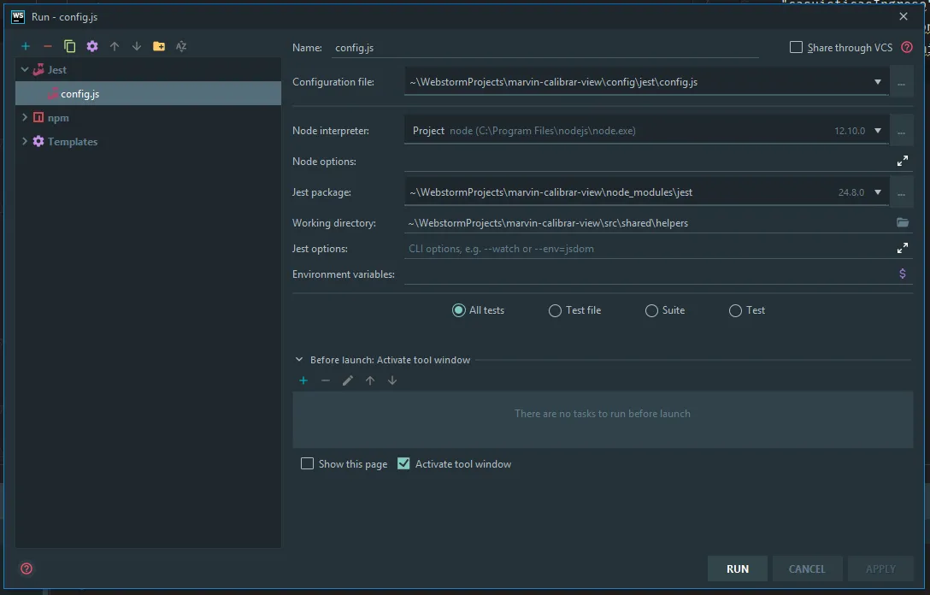Collapse the Jest tree node

[24, 69]
